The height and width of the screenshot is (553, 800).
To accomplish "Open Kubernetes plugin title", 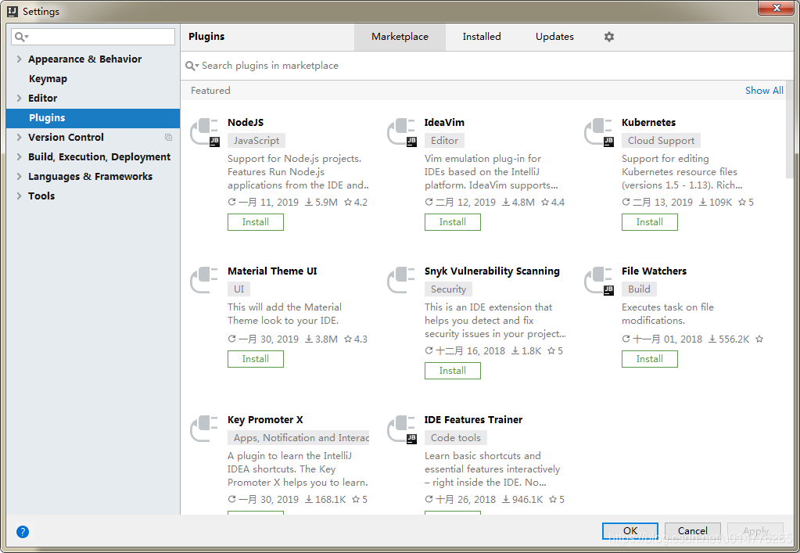I will click(648, 123).
